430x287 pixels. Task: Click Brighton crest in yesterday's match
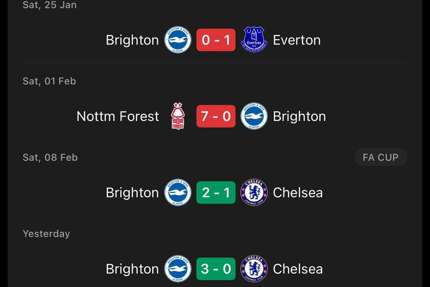click(178, 269)
